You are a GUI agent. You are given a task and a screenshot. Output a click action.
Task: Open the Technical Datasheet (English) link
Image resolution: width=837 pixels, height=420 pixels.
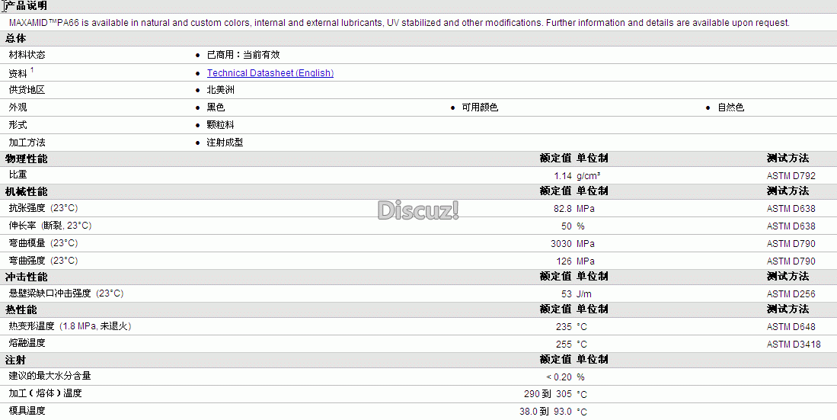(x=270, y=73)
